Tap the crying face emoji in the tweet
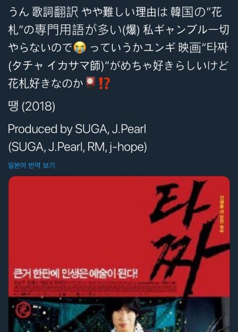 [x=80, y=47]
